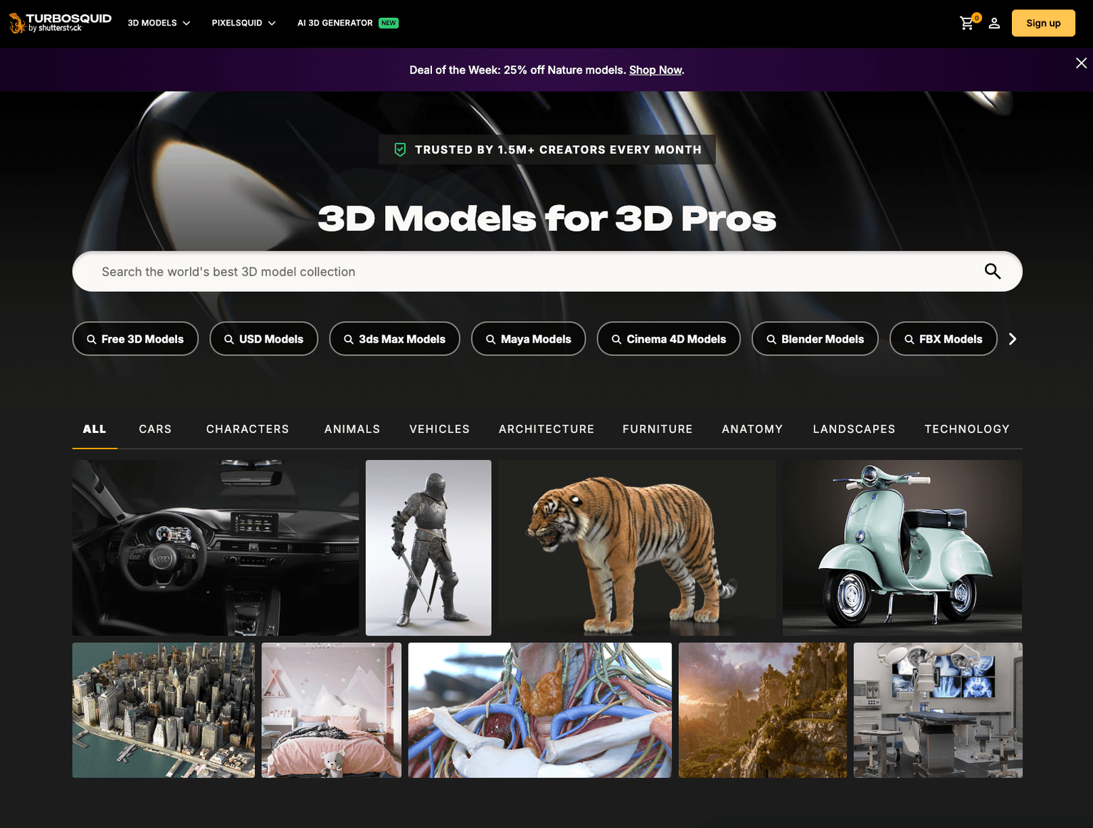Click the Free 3D Models search chip
This screenshot has height=828, width=1093.
(135, 339)
